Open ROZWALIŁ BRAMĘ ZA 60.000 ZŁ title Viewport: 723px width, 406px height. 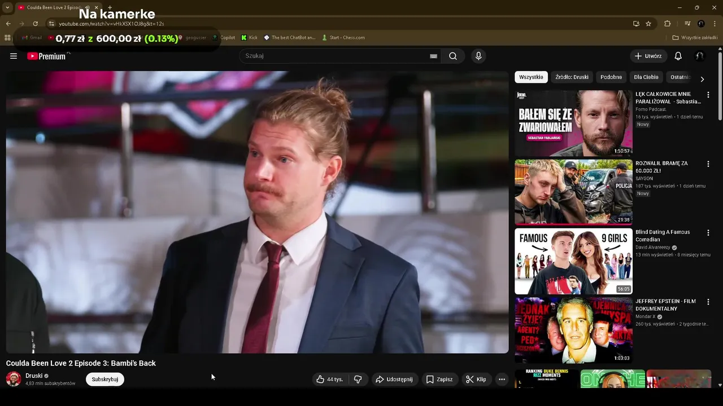pyautogui.click(x=661, y=167)
